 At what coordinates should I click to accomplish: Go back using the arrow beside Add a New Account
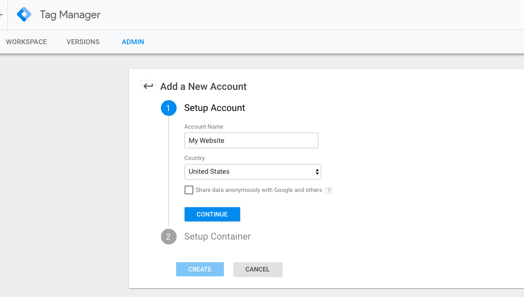pyautogui.click(x=148, y=86)
